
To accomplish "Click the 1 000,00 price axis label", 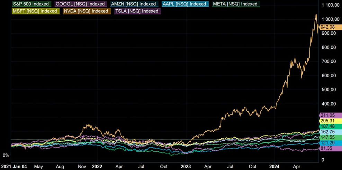I will pyautogui.click(x=329, y=19).
